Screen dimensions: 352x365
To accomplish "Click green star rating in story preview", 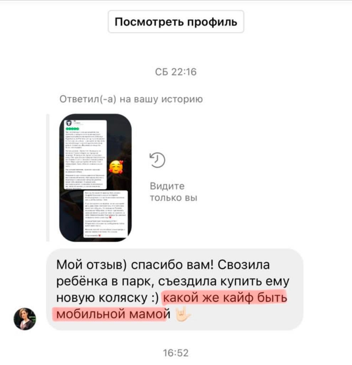I will point(72,129).
